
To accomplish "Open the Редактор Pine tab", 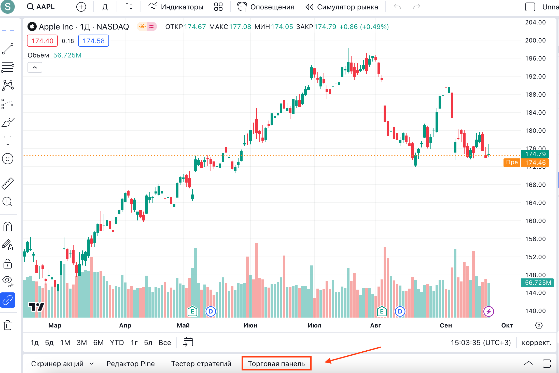I will [x=131, y=364].
